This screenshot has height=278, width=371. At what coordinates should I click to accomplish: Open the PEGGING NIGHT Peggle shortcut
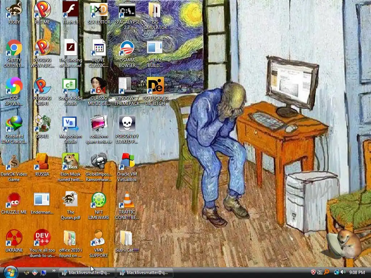(x=42, y=85)
